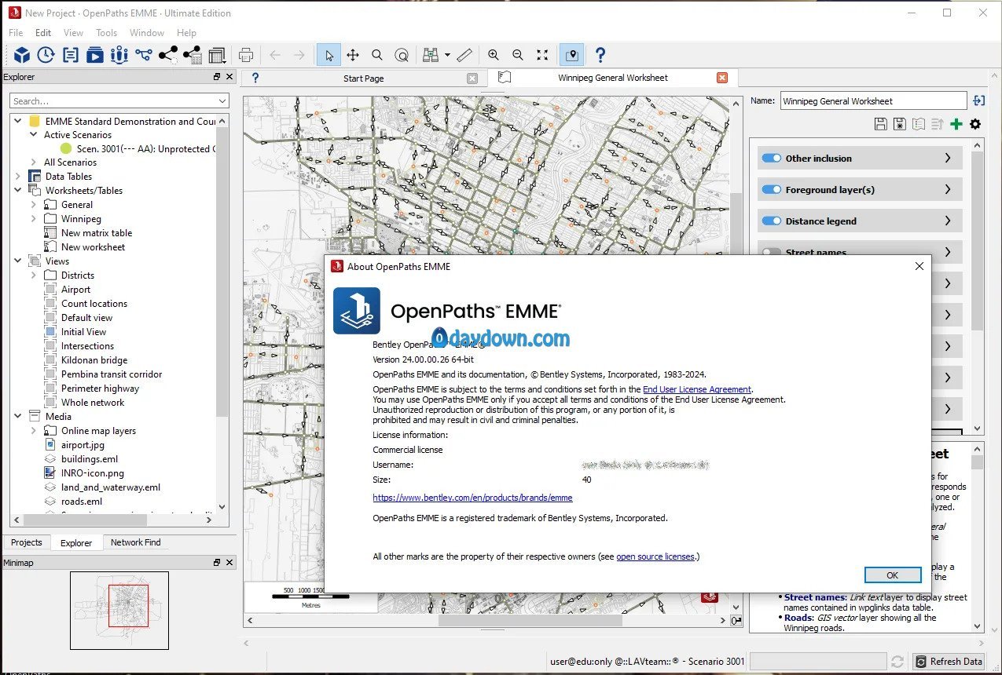The width and height of the screenshot is (1002, 675).
Task: Click the Refresh Data button
Action: (949, 662)
